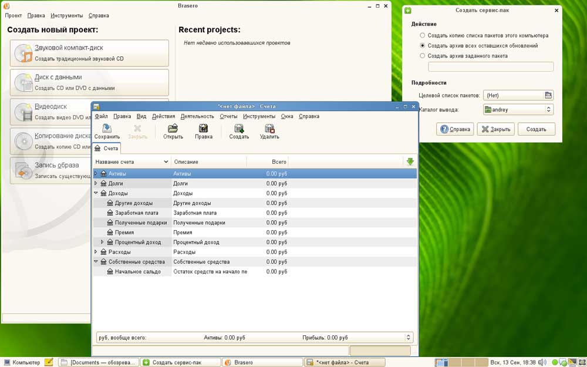Open the Отчеты menu
The width and height of the screenshot is (587, 367).
pyautogui.click(x=228, y=116)
